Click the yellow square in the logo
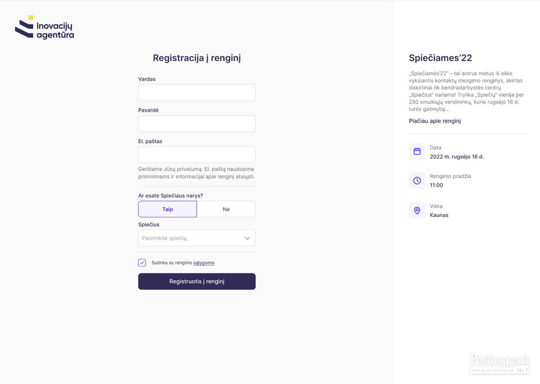This screenshot has width=540, height=384. pyautogui.click(x=31, y=17)
